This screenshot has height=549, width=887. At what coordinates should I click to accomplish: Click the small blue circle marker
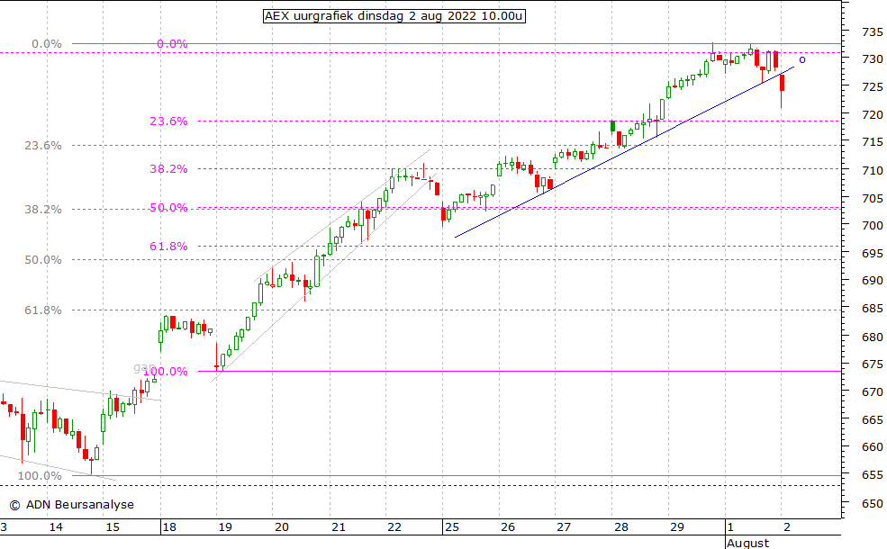tap(802, 60)
